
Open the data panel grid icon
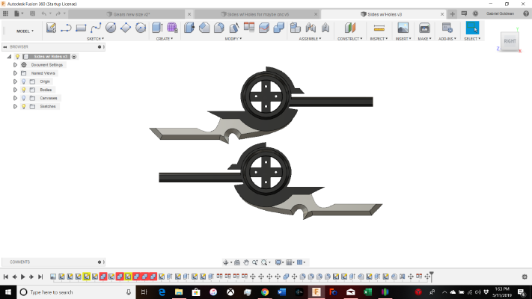(5, 13)
